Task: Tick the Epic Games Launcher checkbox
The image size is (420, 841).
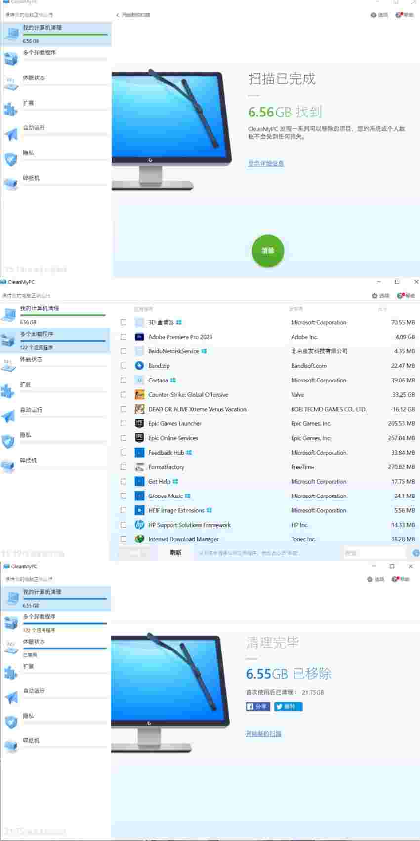Action: click(x=124, y=423)
